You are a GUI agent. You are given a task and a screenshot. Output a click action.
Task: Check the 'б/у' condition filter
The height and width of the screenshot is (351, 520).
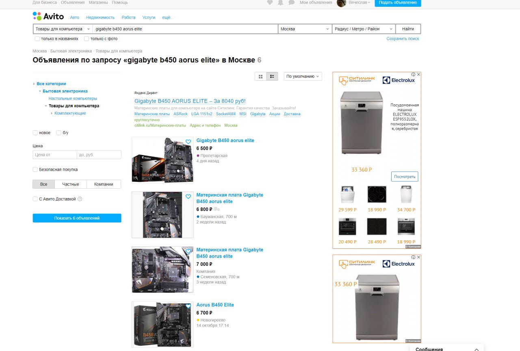[x=59, y=133]
